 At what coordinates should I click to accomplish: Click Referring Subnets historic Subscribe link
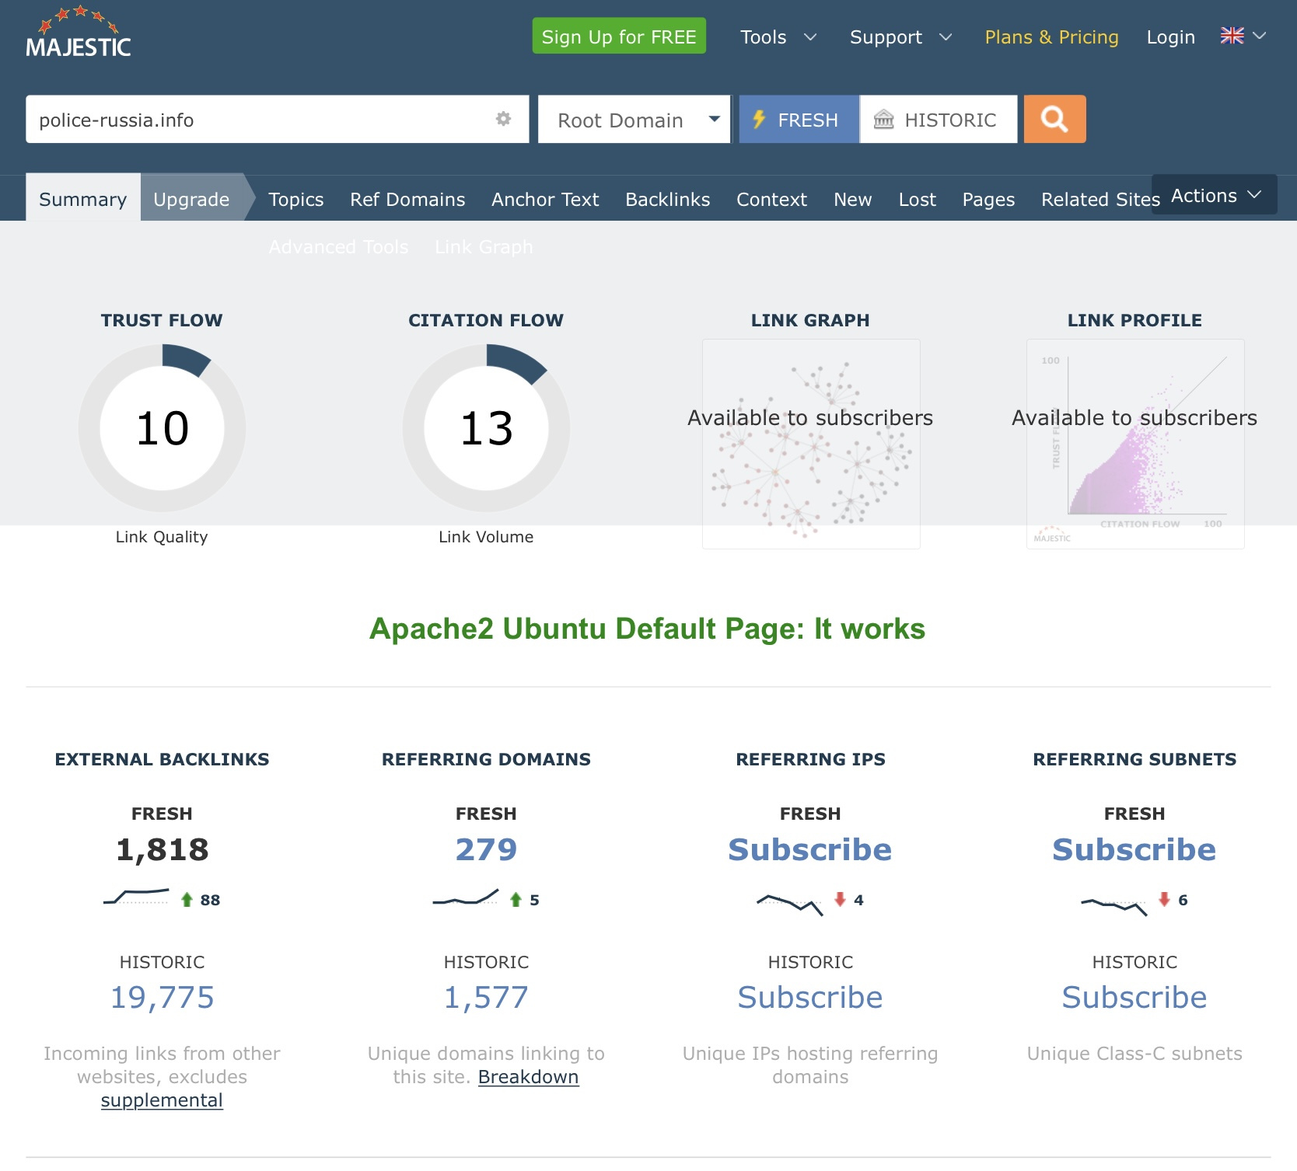coord(1134,997)
